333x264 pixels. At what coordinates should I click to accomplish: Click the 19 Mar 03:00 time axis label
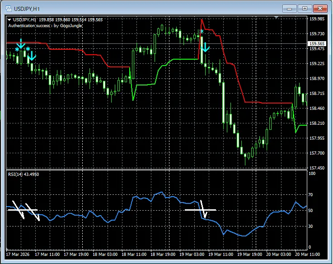click(x=192, y=255)
